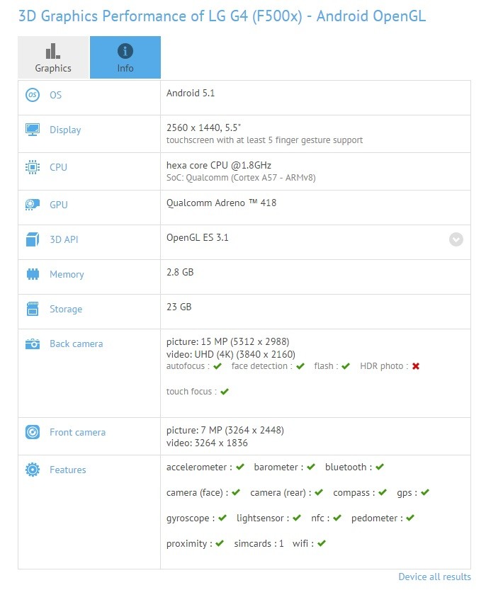Click Qualcomm Adreno 418 text

pyautogui.click(x=221, y=203)
